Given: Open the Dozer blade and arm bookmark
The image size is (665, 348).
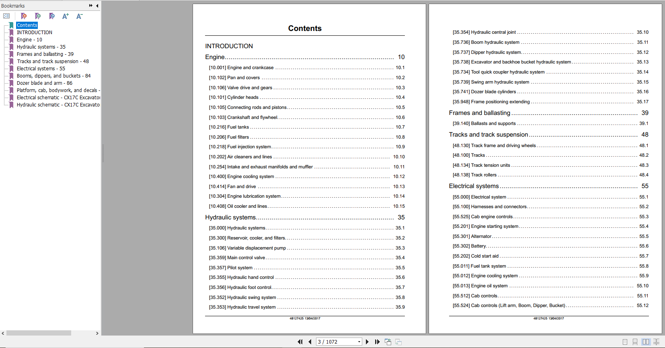Looking at the screenshot, I should point(45,83).
